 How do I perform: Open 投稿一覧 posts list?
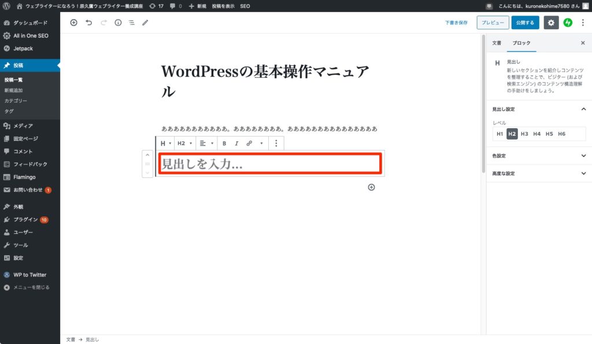[14, 80]
